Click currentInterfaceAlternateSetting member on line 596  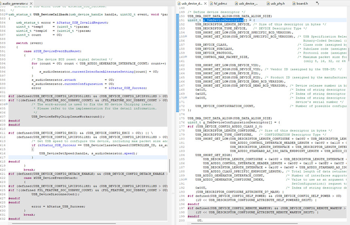point(103,71)
